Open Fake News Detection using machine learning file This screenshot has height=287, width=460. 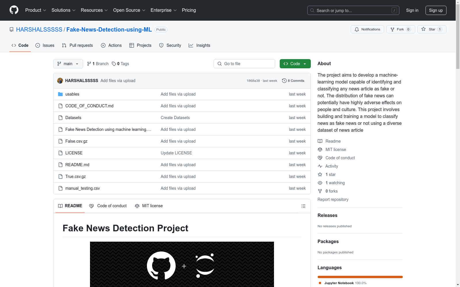108,129
